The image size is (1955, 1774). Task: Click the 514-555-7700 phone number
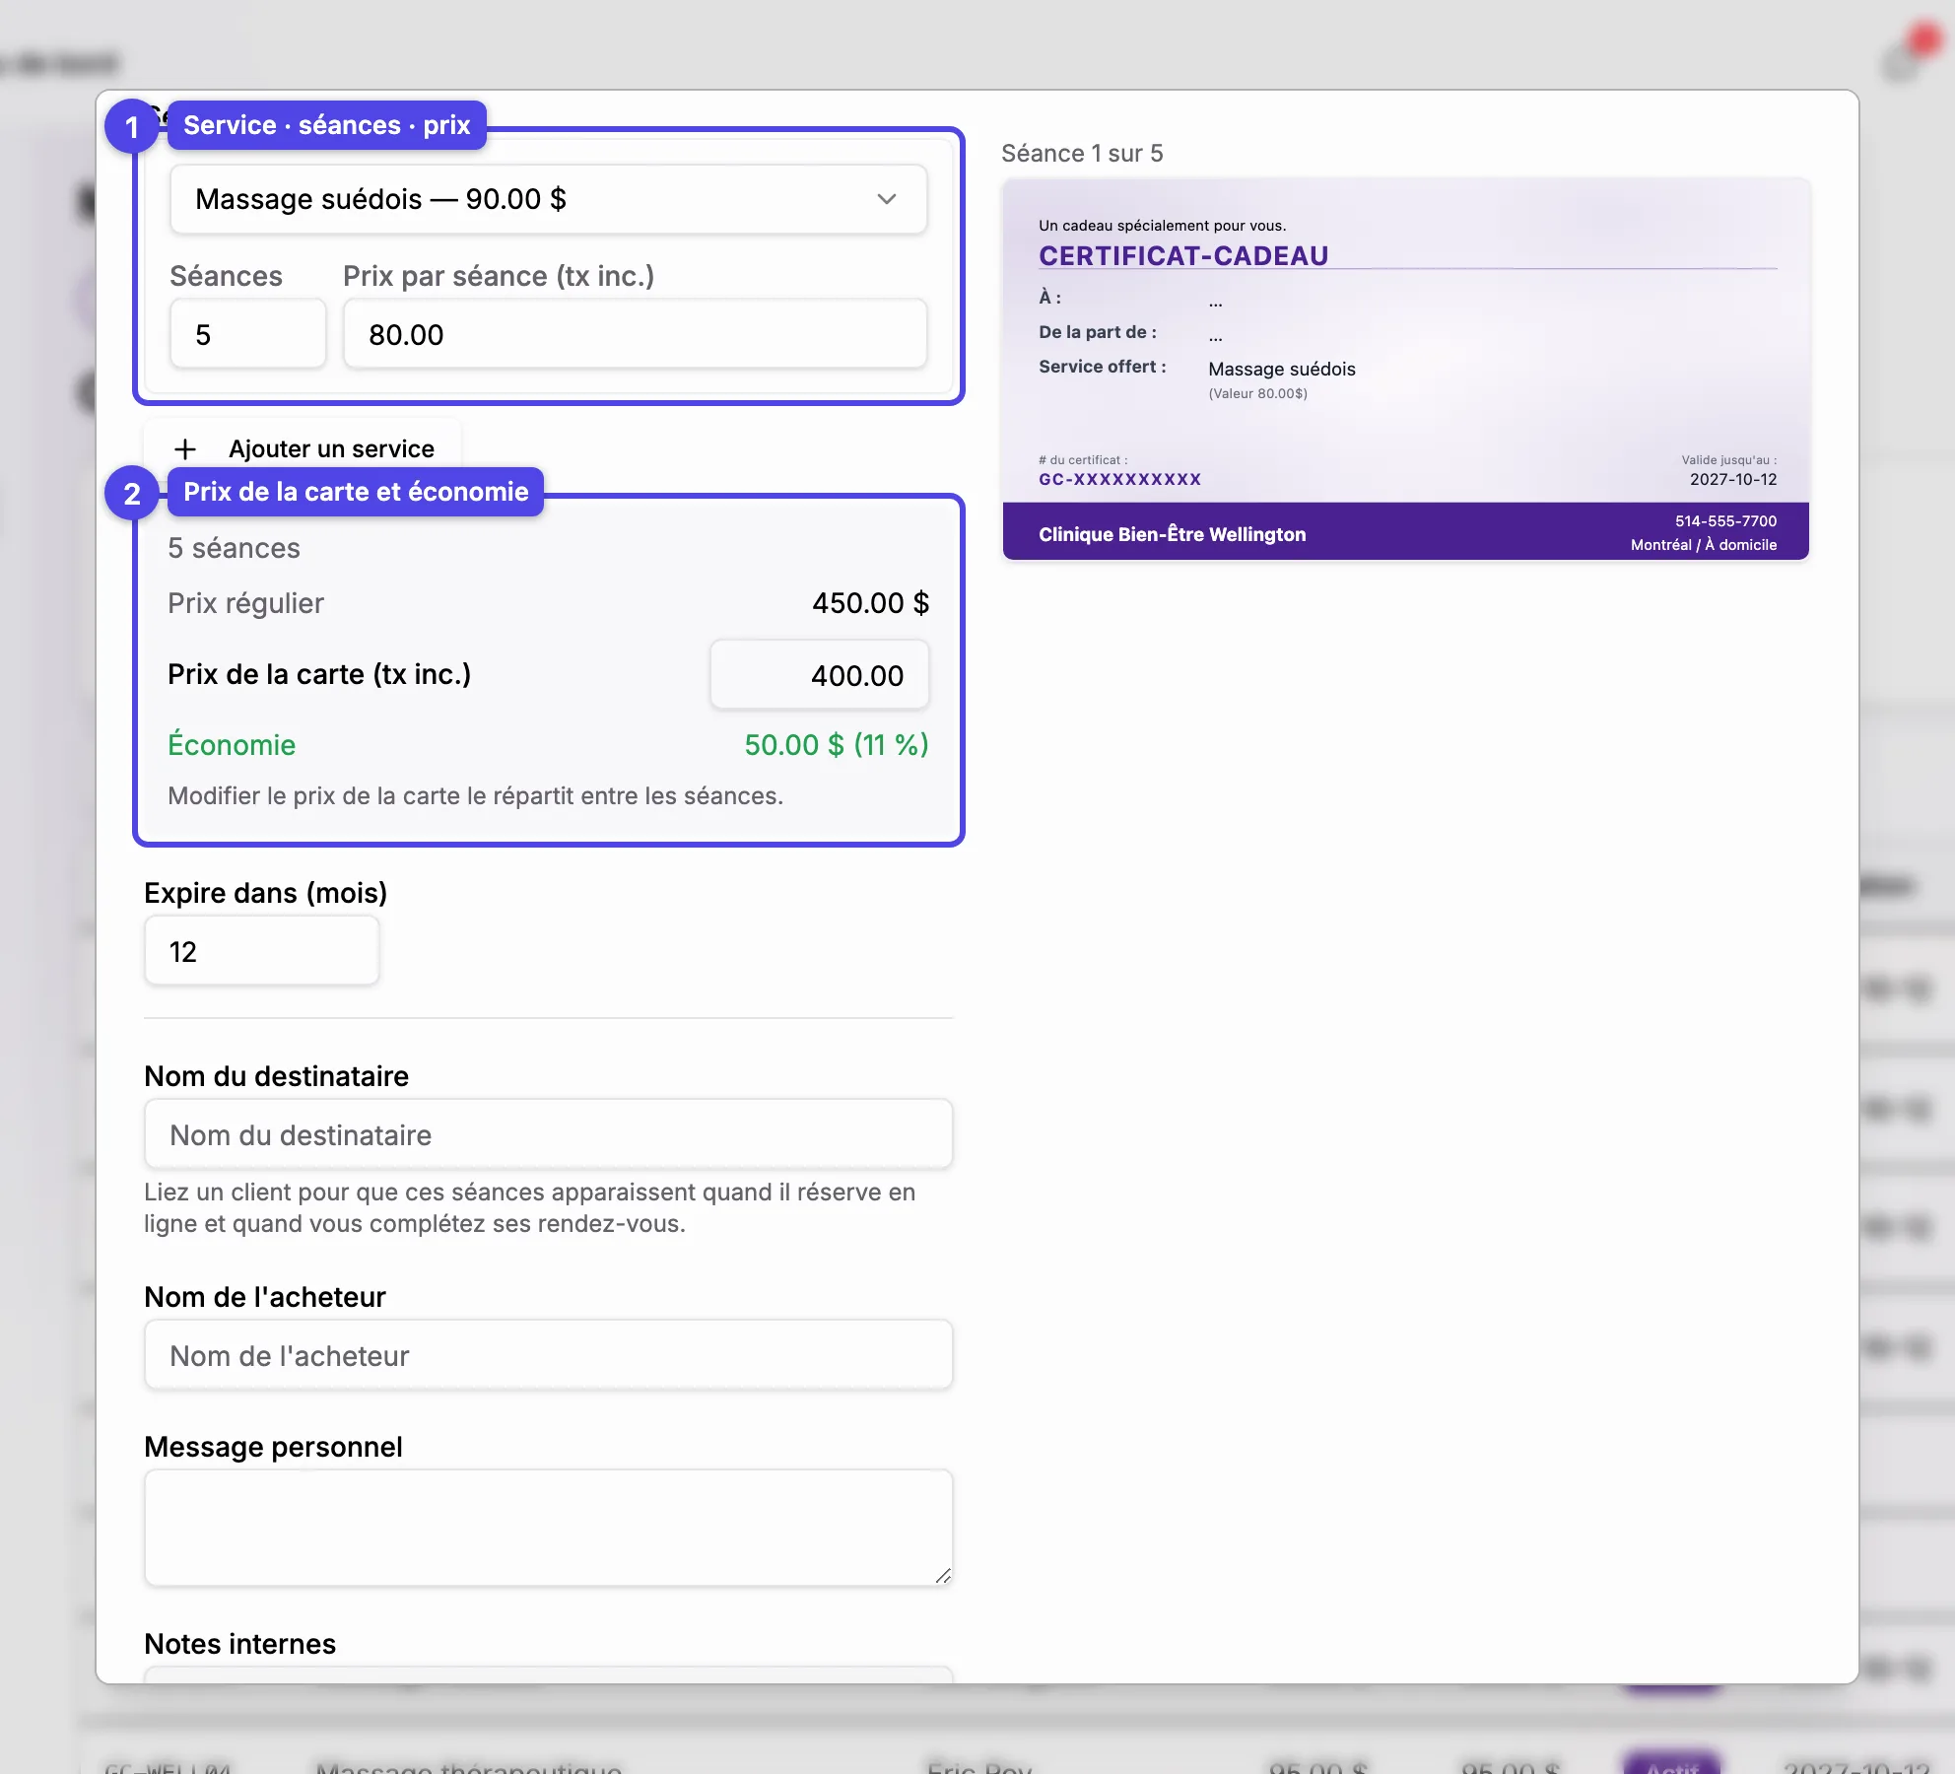(x=1725, y=521)
